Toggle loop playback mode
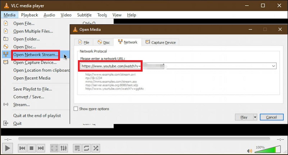 (x=86, y=148)
